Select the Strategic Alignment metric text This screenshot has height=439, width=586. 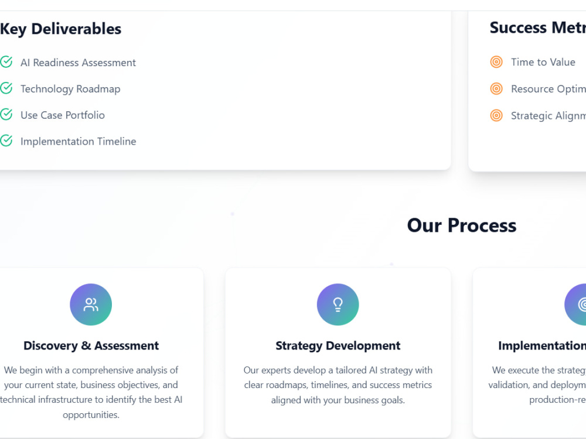click(x=548, y=116)
